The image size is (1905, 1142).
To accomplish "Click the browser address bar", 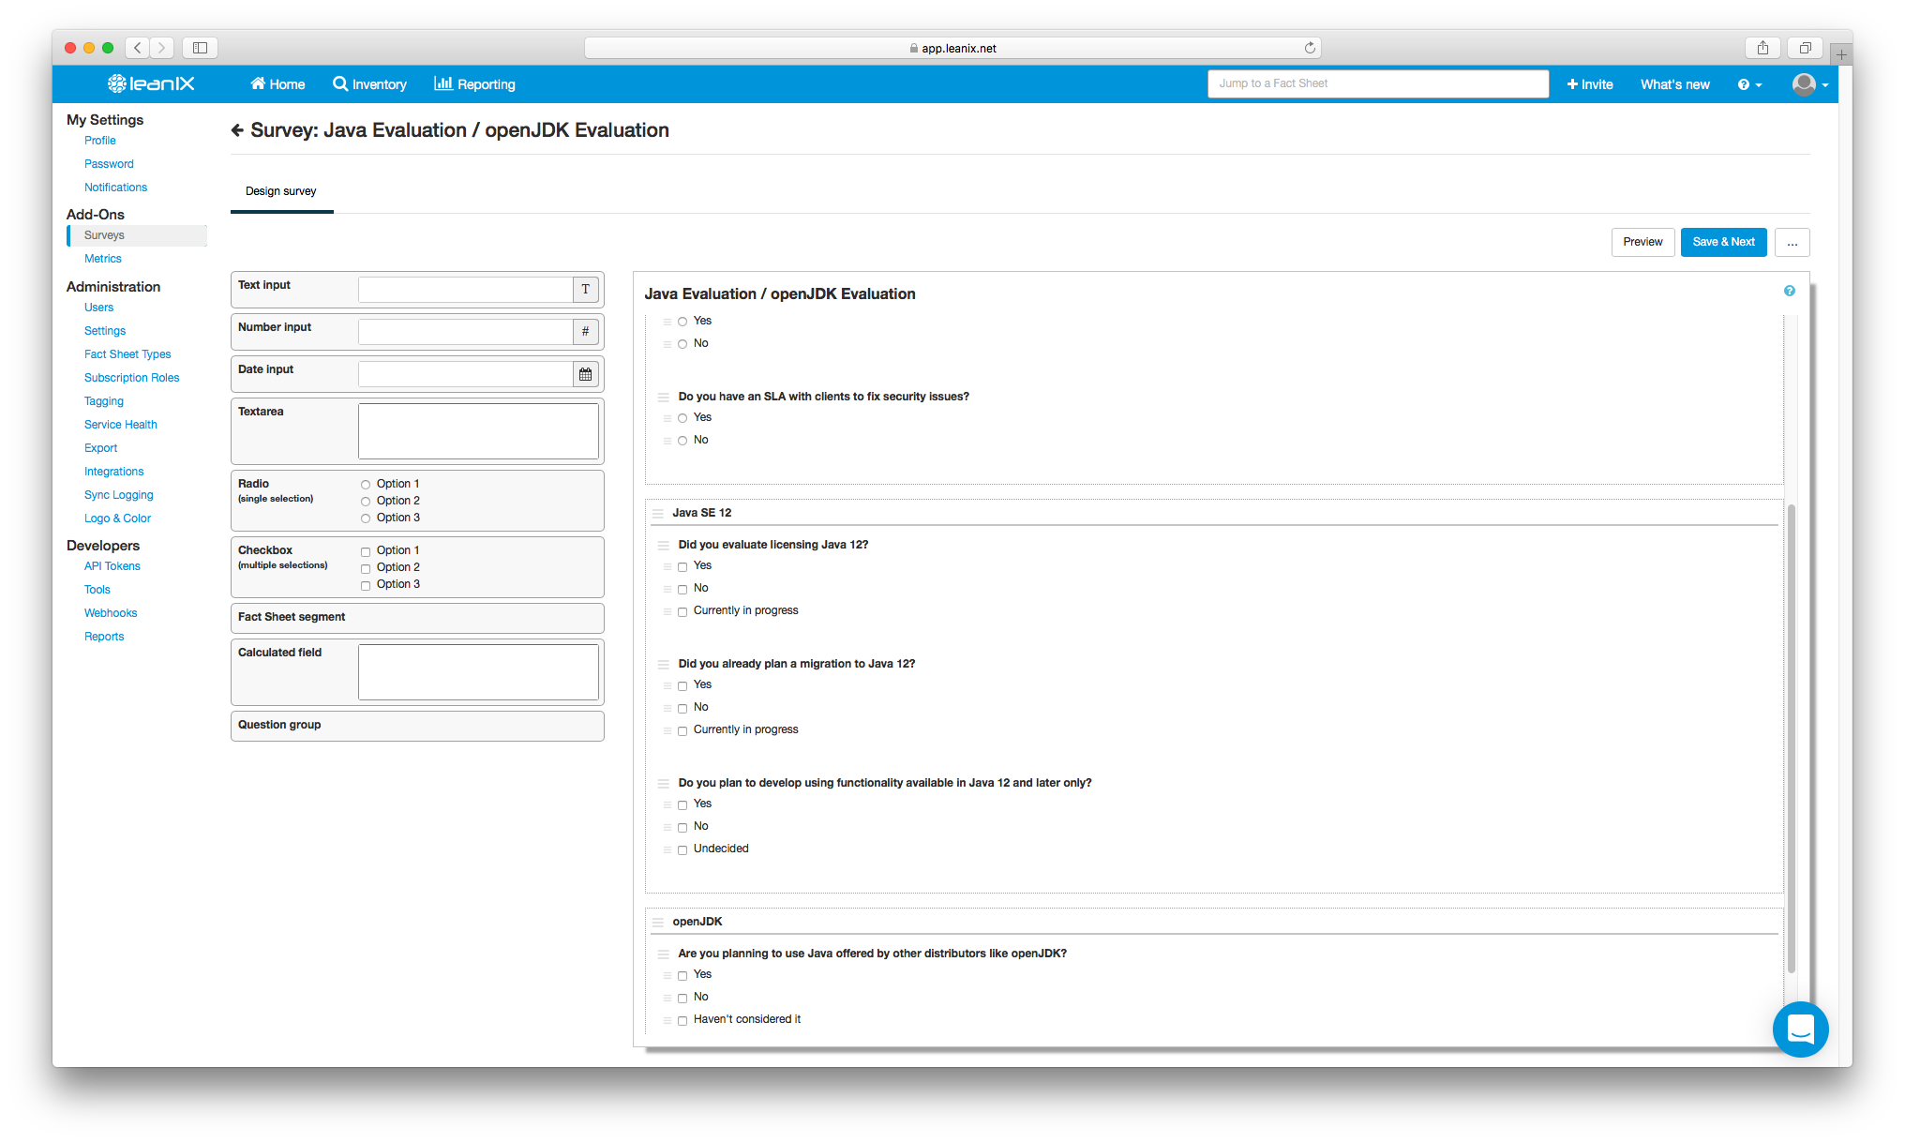I will coord(952,48).
